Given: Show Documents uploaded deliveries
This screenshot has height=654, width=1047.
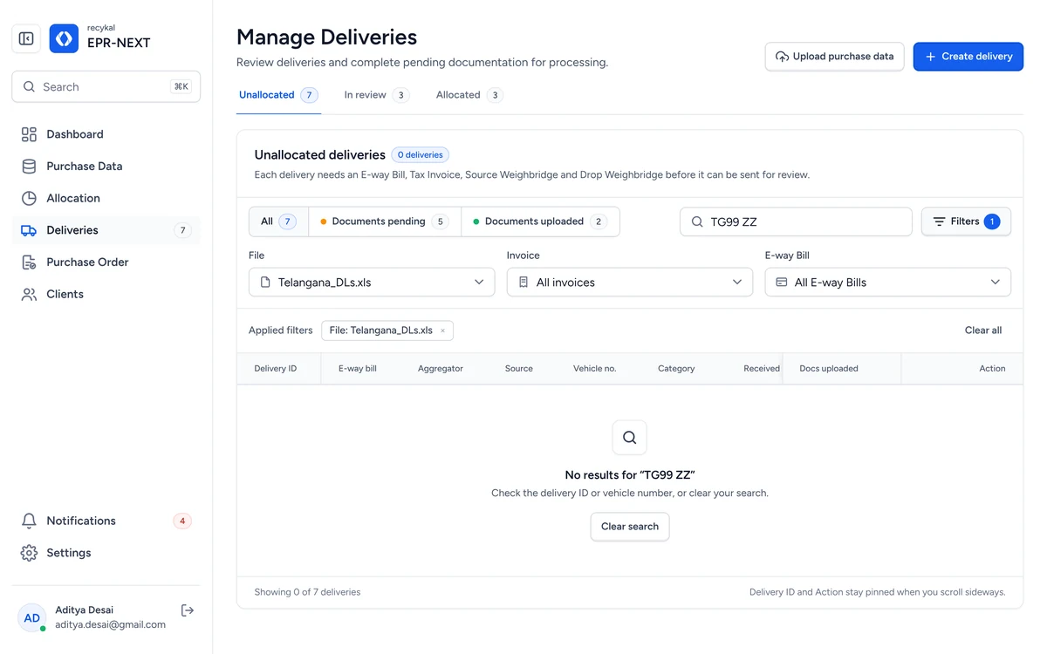Looking at the screenshot, I should click(x=540, y=221).
